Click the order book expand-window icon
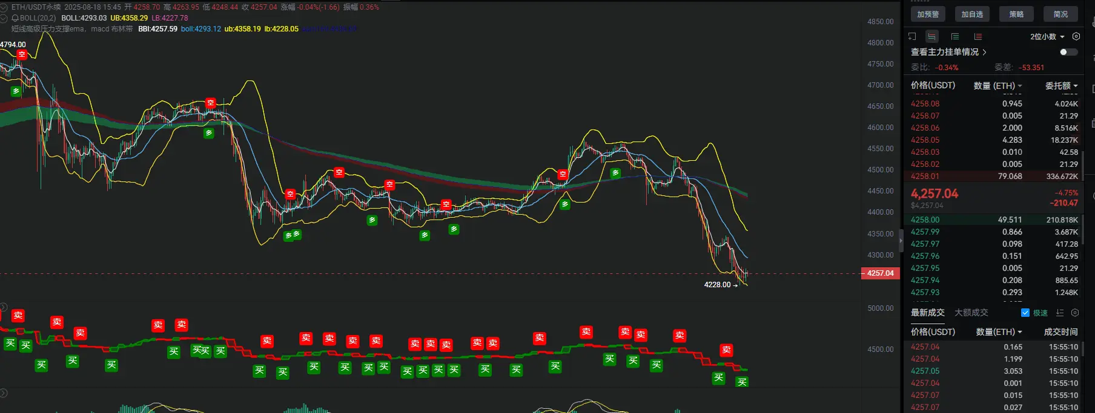 tap(912, 36)
